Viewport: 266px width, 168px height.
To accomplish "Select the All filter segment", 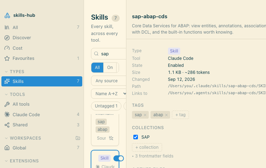I will click(x=97, y=68).
